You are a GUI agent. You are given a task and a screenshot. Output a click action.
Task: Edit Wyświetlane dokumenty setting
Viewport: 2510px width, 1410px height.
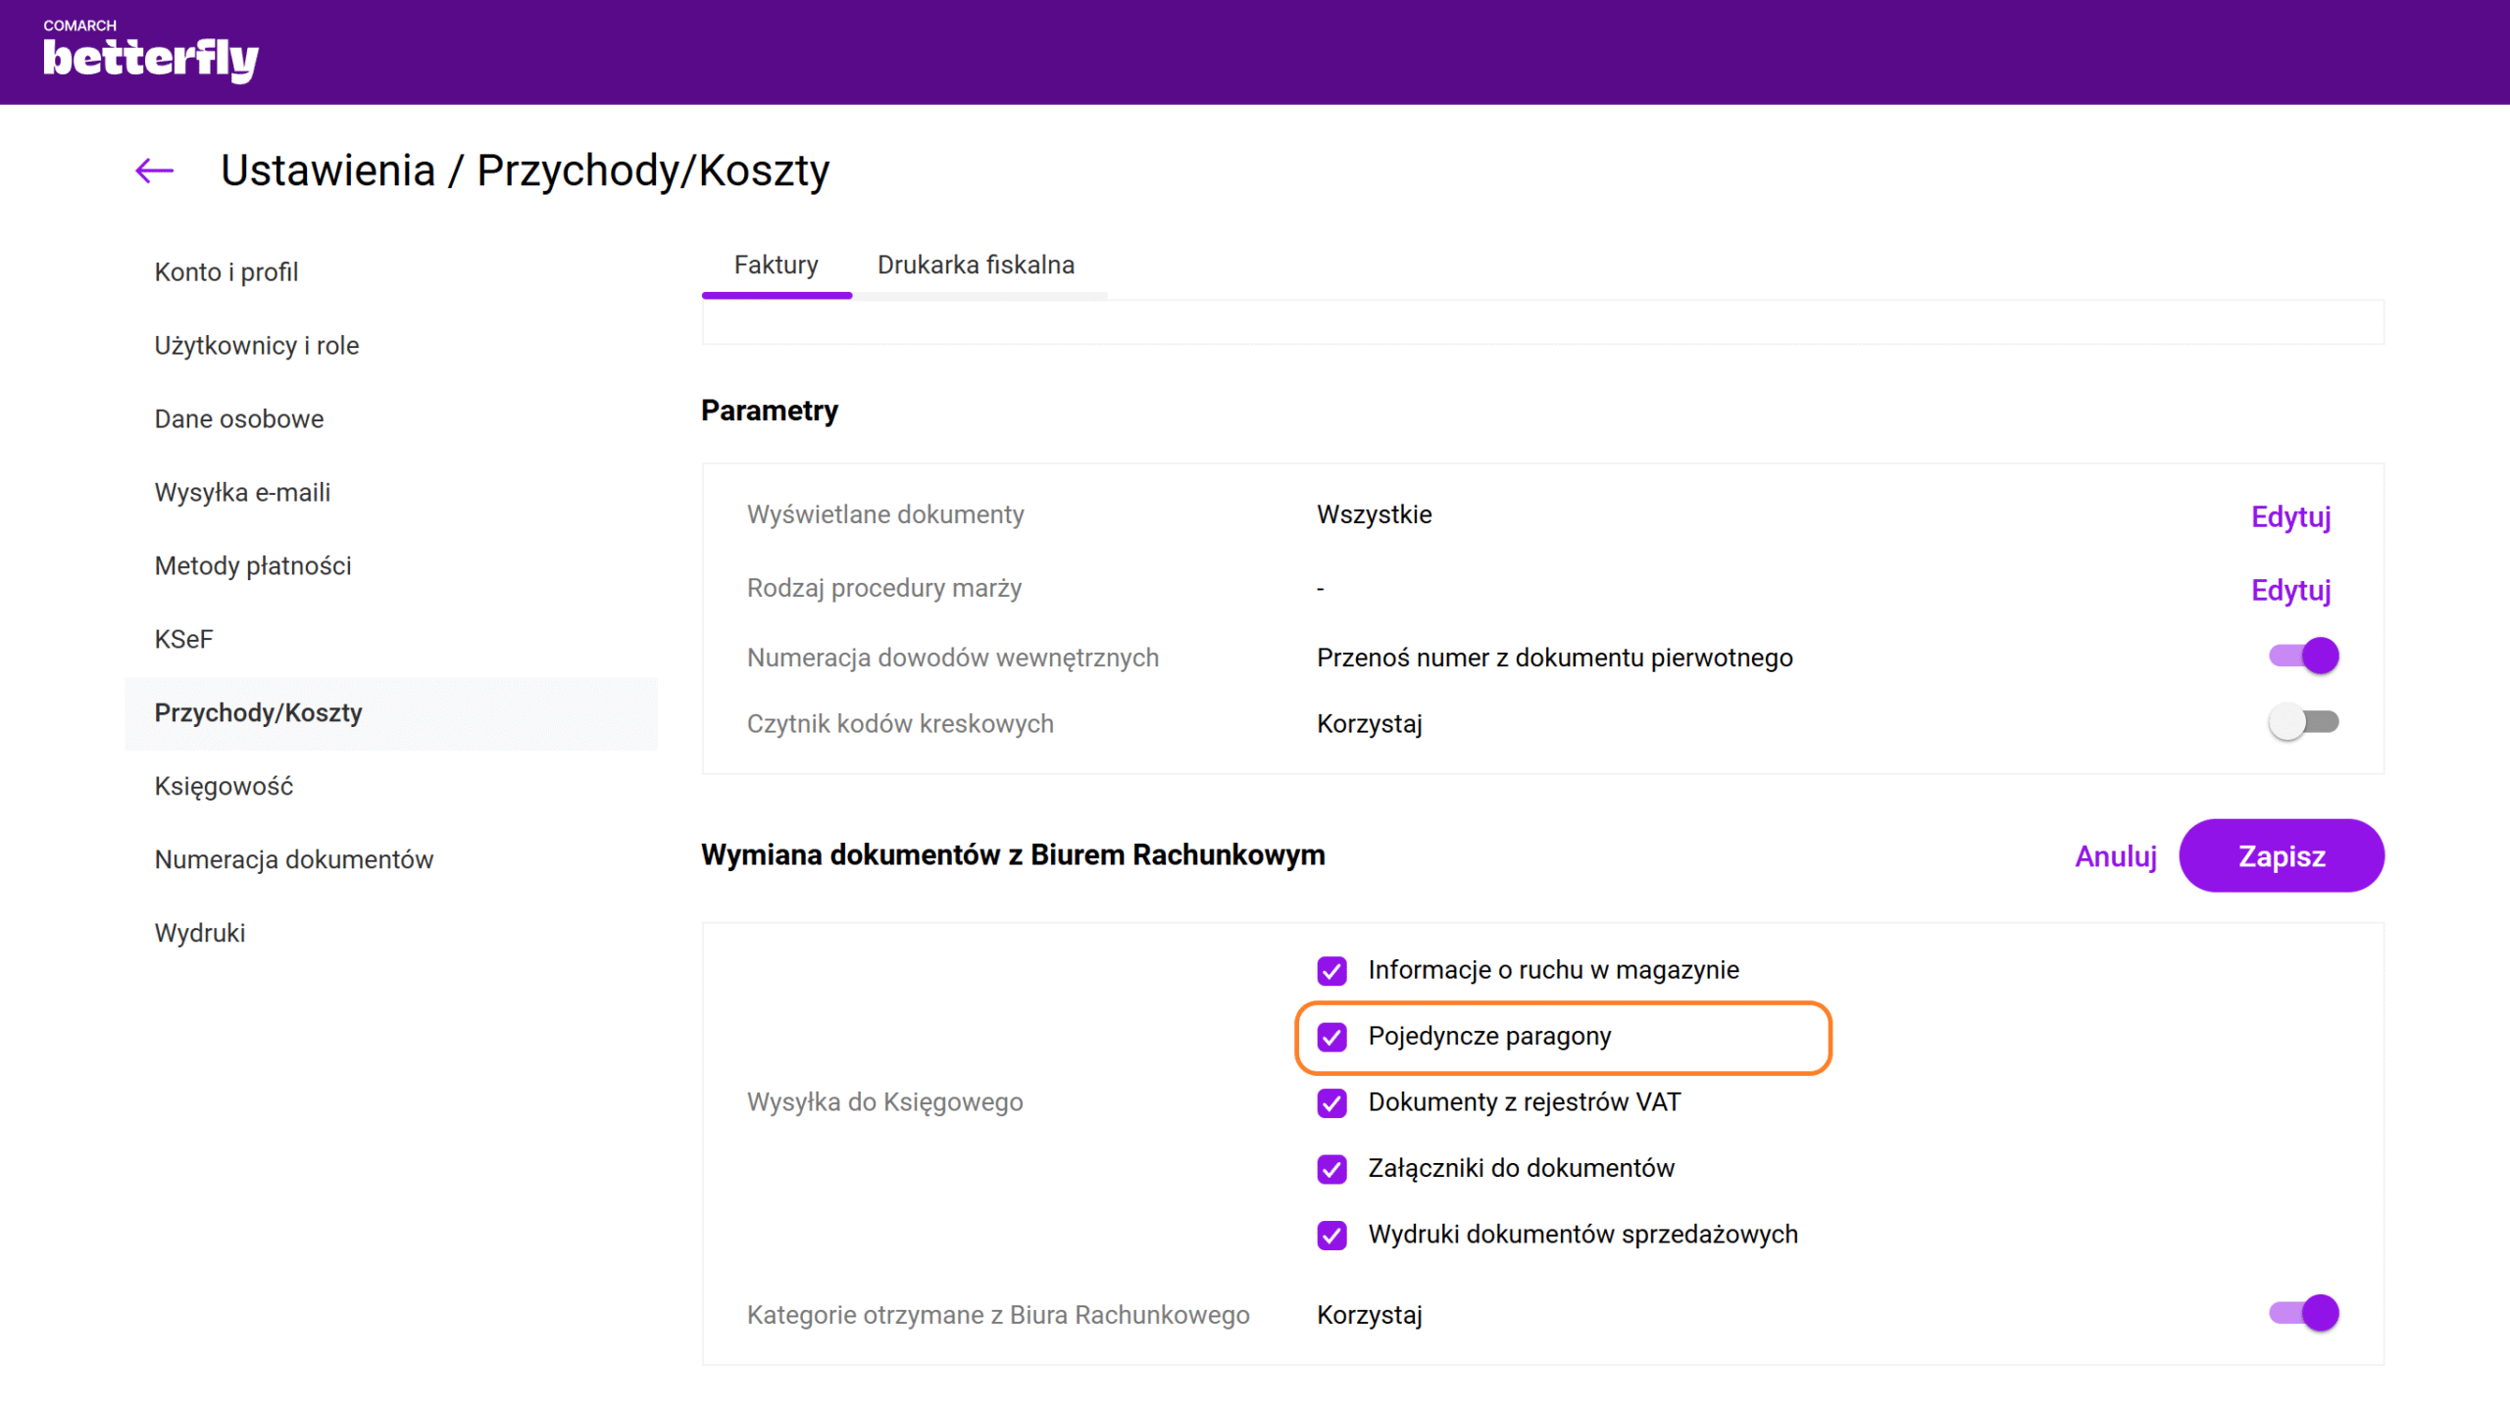click(2289, 516)
